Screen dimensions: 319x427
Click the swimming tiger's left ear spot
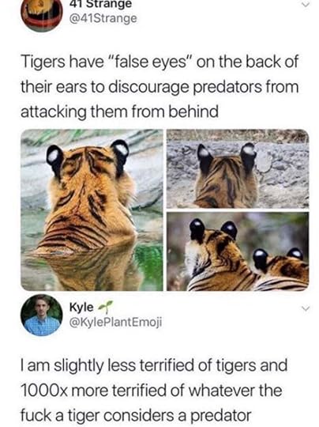54,155
